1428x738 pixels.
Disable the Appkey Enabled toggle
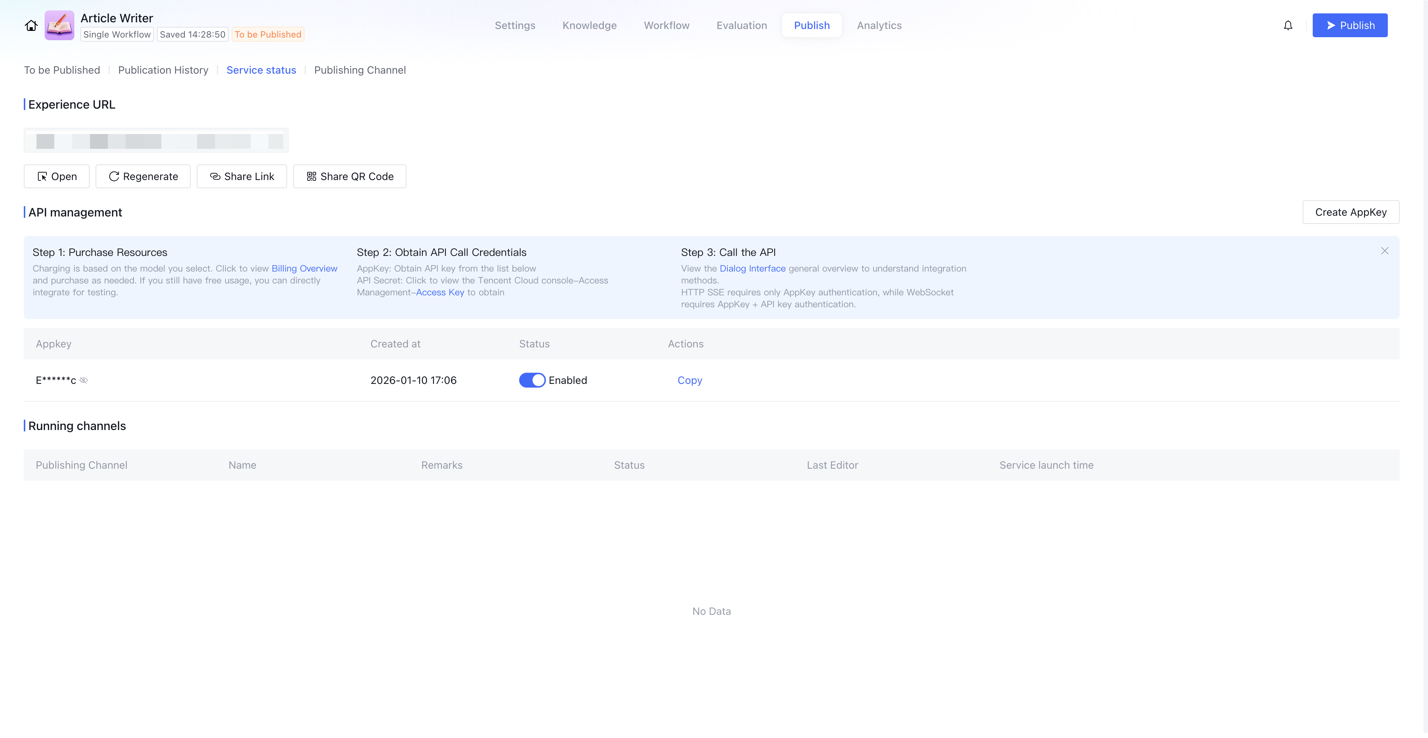point(532,381)
